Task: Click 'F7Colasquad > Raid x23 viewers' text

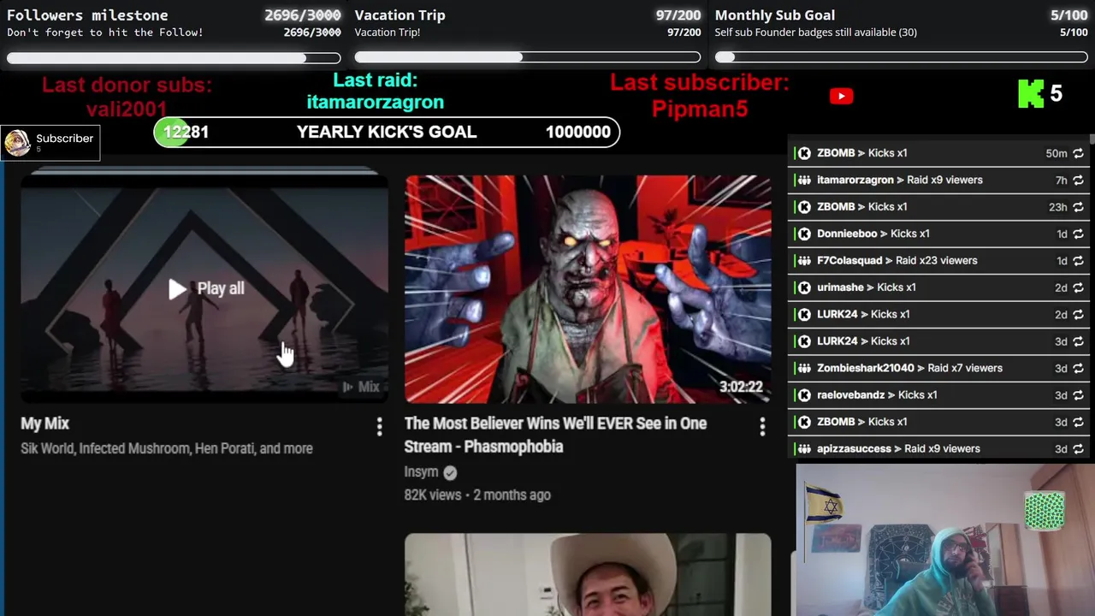Action: click(x=897, y=261)
